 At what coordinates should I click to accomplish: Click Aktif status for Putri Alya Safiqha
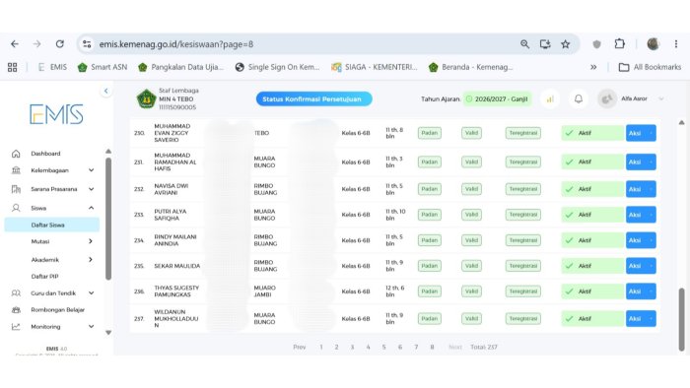(592, 215)
